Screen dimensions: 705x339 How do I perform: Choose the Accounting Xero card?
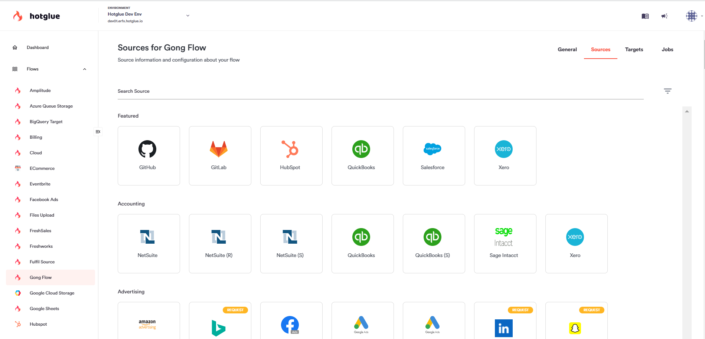click(577, 244)
